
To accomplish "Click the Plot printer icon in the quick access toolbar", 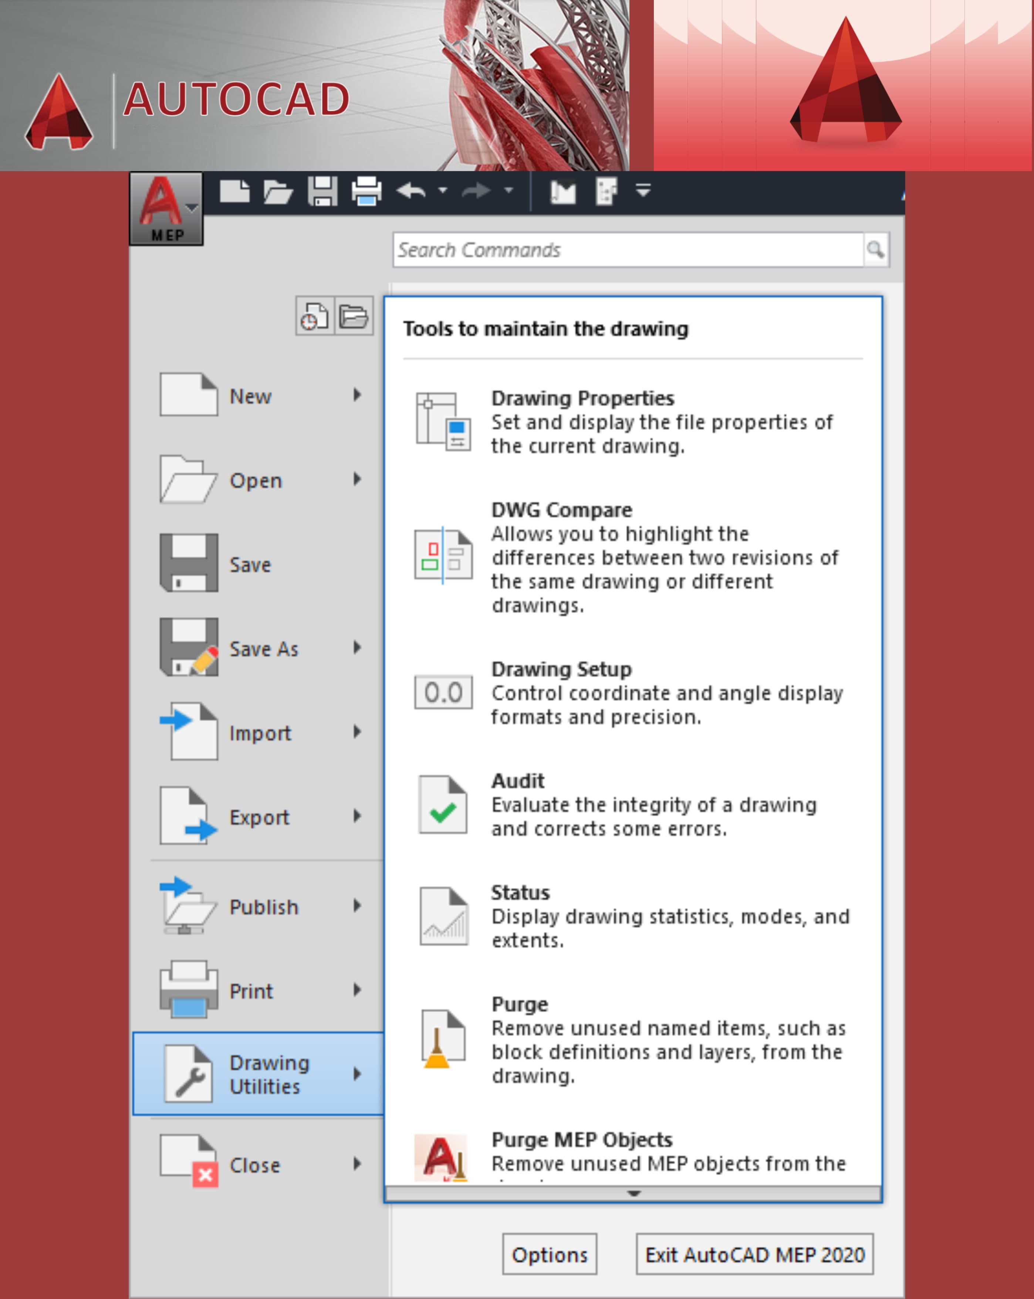I will click(x=366, y=191).
